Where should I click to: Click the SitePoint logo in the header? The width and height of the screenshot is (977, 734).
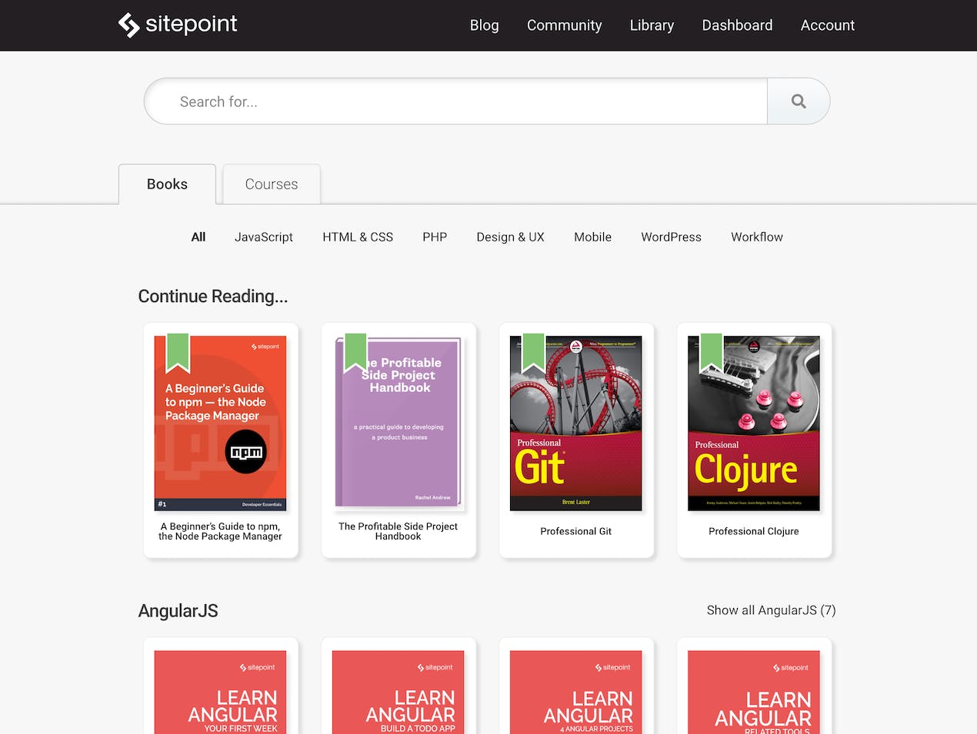pos(178,25)
